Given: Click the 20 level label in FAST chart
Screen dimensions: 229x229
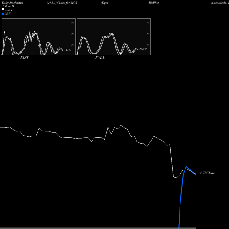Looking at the screenshot, I should (73, 44).
